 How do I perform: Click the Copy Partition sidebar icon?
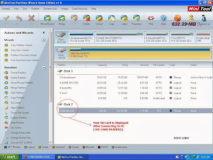[x=6, y=98]
